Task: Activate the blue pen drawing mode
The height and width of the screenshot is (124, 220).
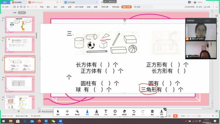Action: point(87,113)
